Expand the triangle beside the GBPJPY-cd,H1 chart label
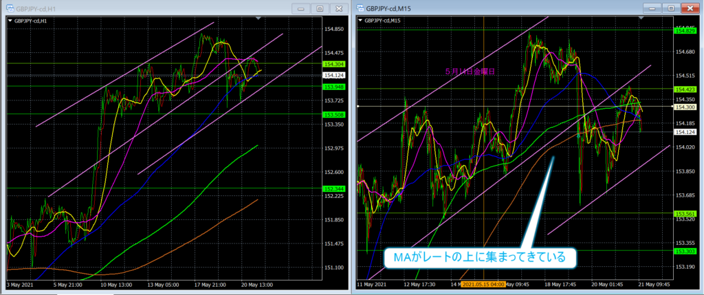This screenshot has width=704, height=295. pyautogui.click(x=10, y=21)
